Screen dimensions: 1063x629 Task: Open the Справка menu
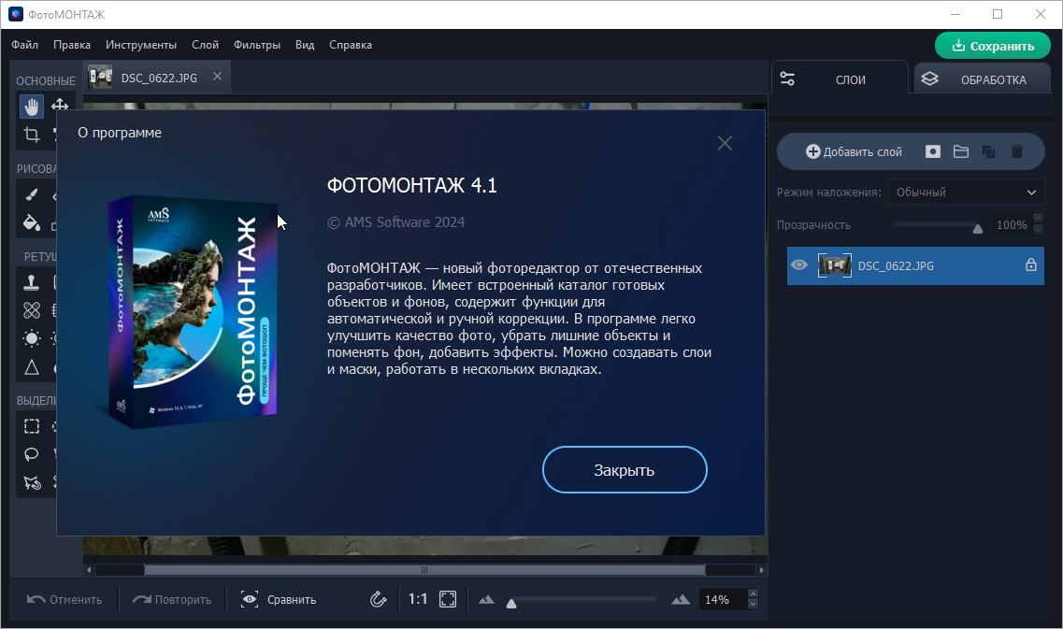tap(351, 45)
